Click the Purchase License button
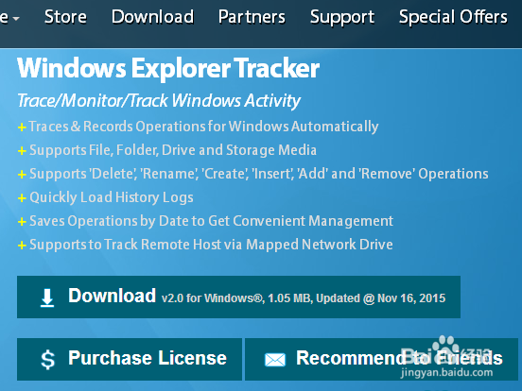Image resolution: width=522 pixels, height=391 pixels. (x=130, y=359)
